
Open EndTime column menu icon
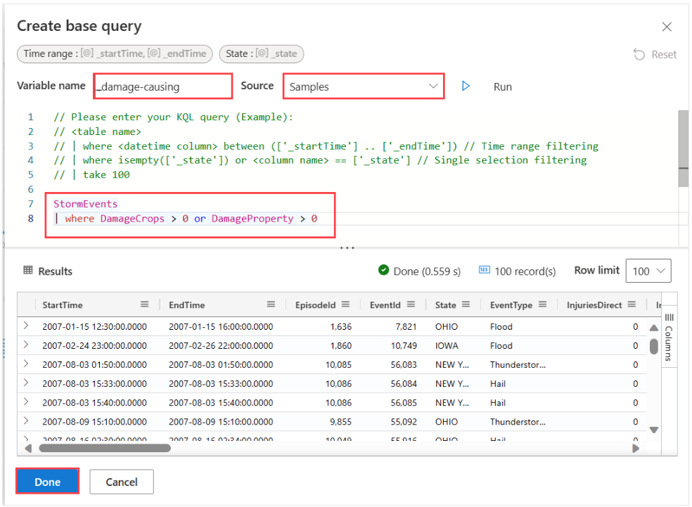coord(271,304)
